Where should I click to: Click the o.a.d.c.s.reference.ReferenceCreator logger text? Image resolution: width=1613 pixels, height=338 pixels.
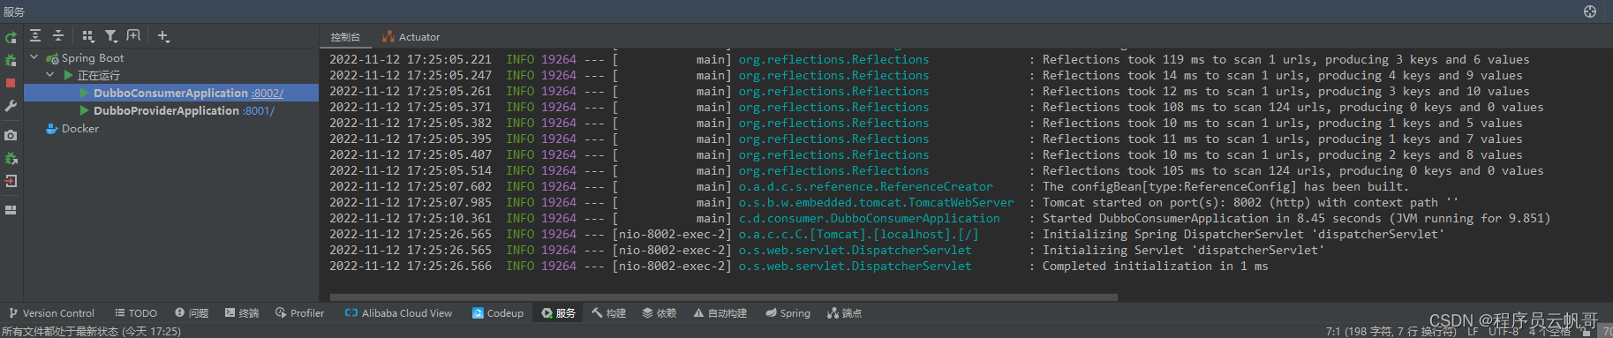point(866,186)
